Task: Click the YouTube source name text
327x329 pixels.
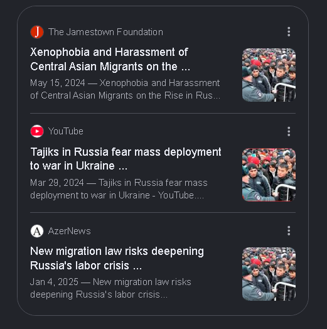Action: (66, 131)
